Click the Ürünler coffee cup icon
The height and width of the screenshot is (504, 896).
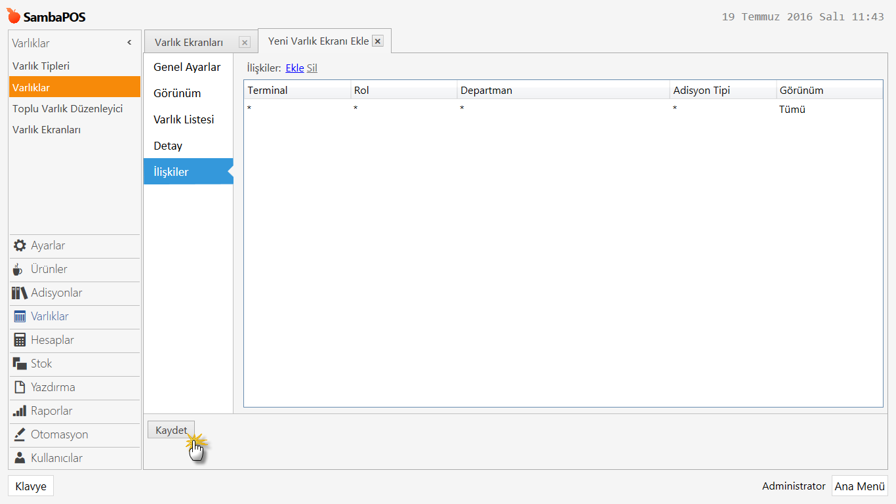click(18, 269)
